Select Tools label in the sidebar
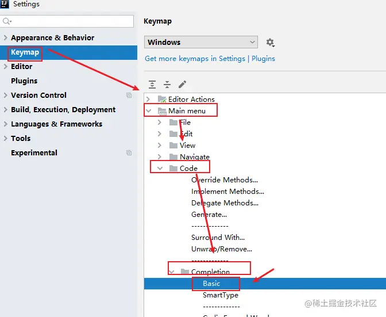Image resolution: width=386 pixels, height=317 pixels. pyautogui.click(x=21, y=138)
